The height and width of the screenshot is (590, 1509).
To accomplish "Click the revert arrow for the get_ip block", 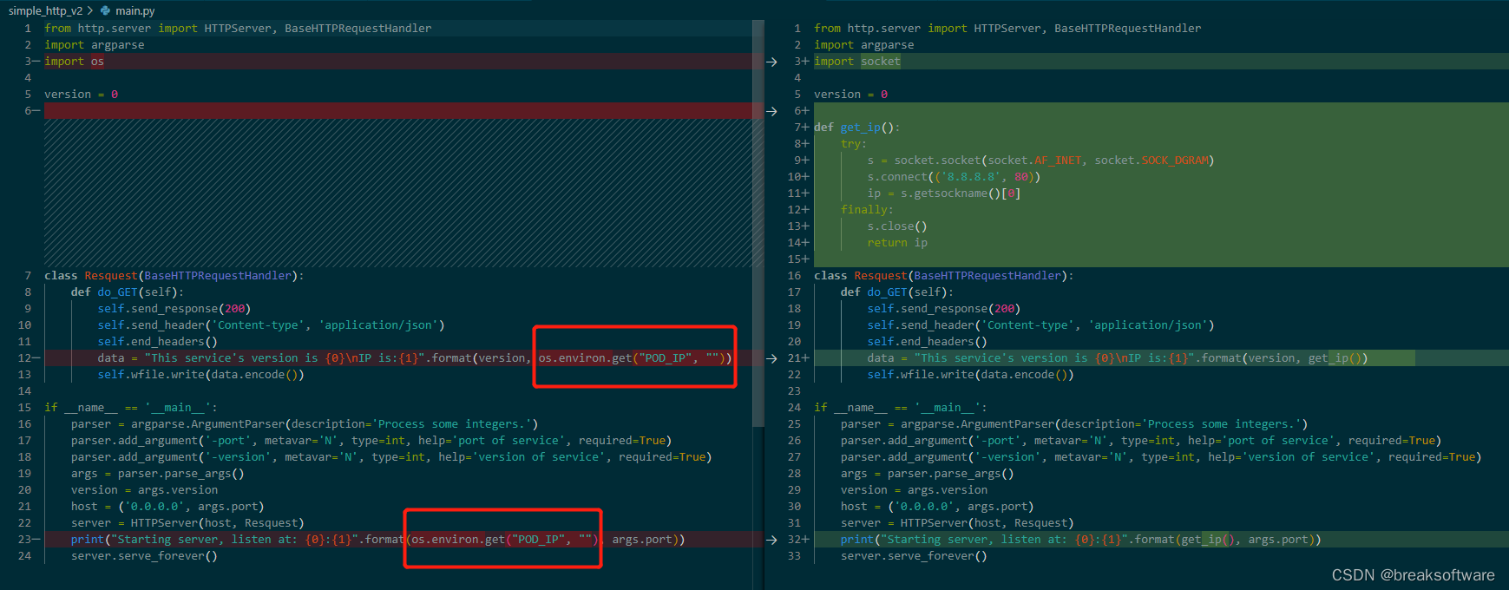I will (x=771, y=111).
